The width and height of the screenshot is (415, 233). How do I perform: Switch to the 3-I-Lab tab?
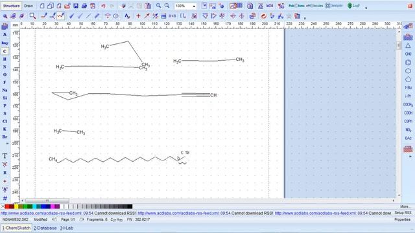pos(66,228)
